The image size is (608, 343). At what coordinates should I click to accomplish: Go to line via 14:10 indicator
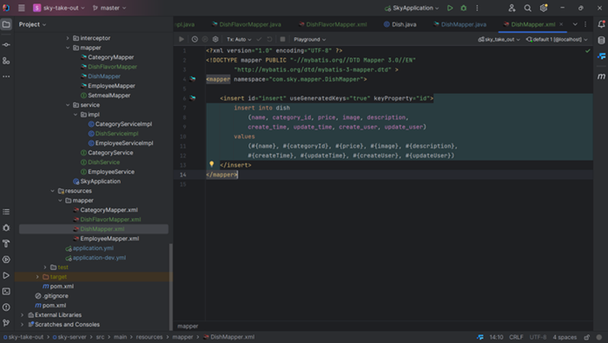(496, 337)
